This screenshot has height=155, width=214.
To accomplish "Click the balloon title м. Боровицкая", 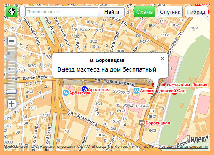I will pos(107,60).
